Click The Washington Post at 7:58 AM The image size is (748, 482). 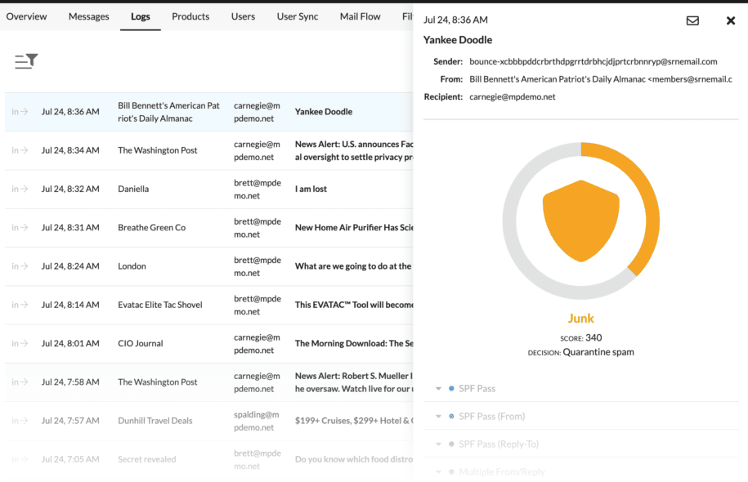(158, 382)
